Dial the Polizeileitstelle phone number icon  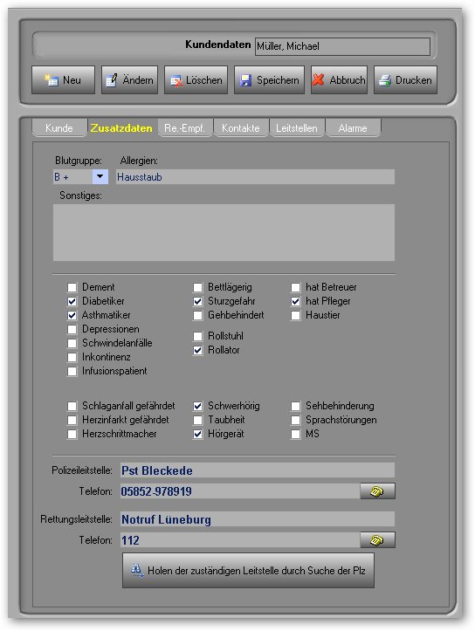click(377, 491)
